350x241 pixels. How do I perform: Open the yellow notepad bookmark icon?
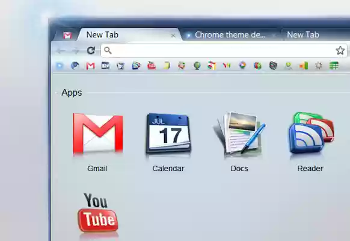pos(167,66)
